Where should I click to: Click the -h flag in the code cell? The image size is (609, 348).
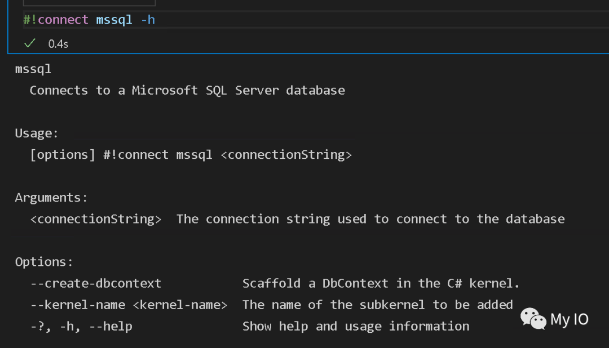148,20
